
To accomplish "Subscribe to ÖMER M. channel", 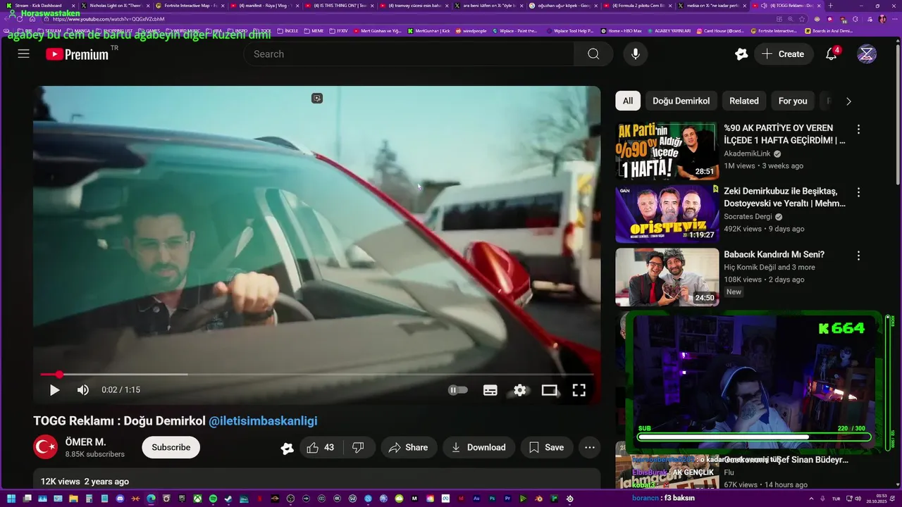I will 171,447.
